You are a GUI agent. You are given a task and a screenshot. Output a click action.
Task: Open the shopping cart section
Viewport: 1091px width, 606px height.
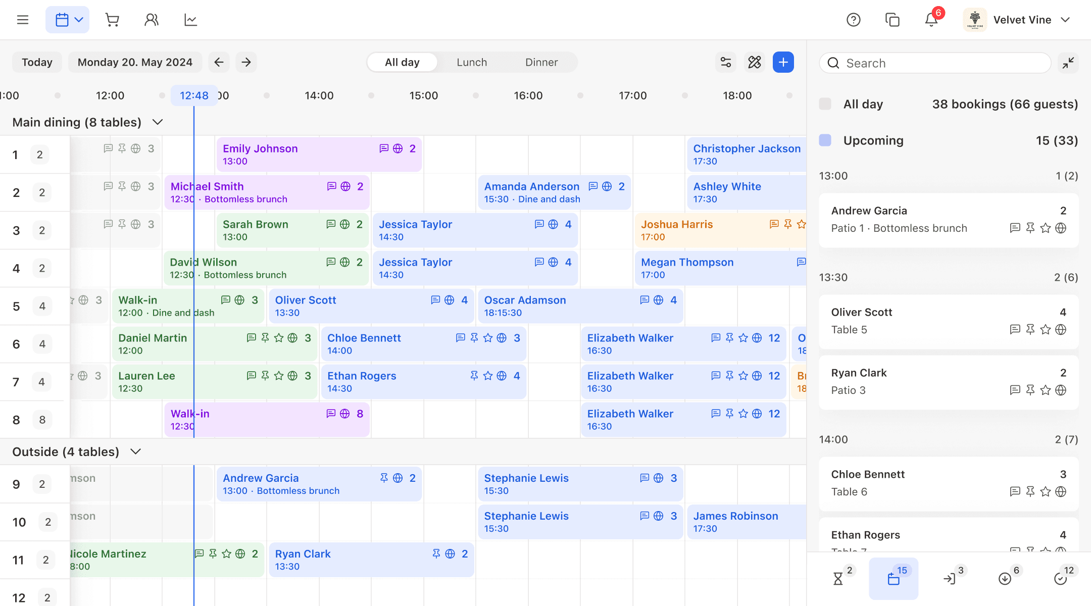click(x=112, y=20)
